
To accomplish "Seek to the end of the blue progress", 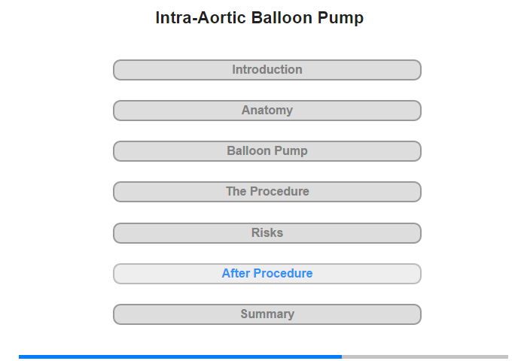I will tap(341, 356).
